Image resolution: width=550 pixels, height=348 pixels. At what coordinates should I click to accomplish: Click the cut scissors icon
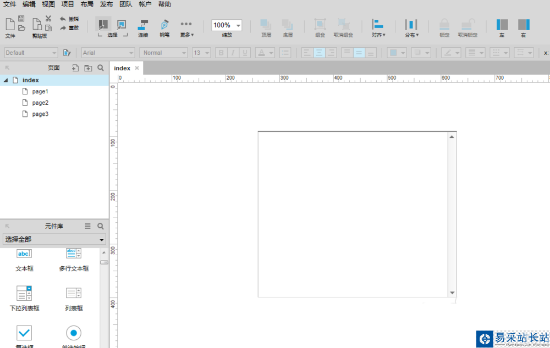[48, 19]
